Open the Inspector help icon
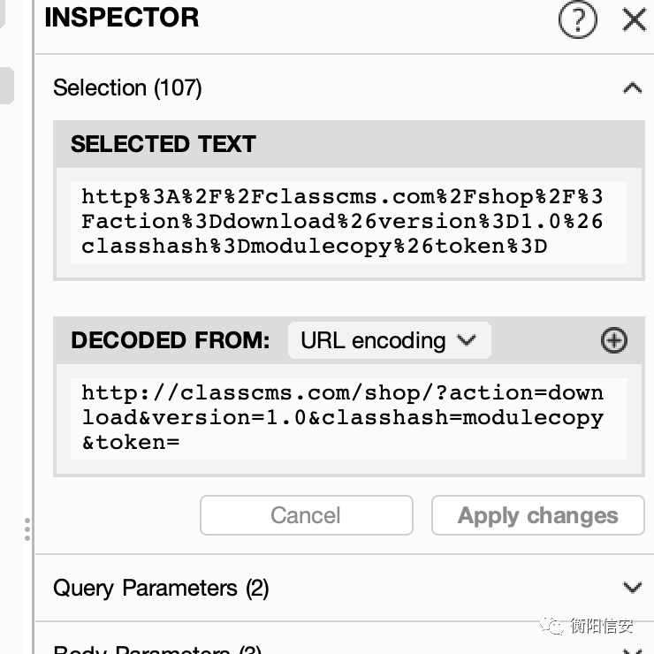The width and height of the screenshot is (654, 654). click(x=578, y=19)
